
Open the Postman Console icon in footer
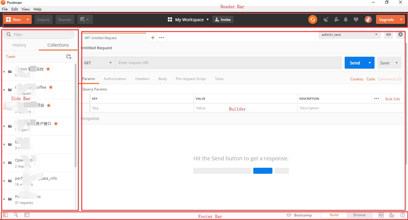coord(27,215)
